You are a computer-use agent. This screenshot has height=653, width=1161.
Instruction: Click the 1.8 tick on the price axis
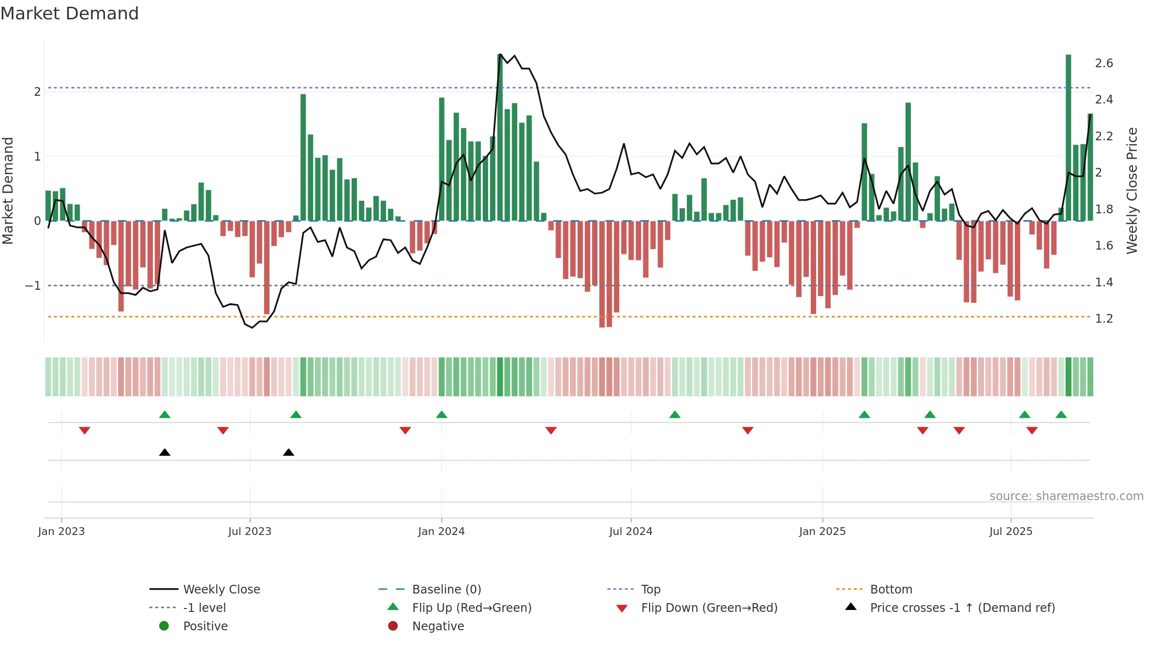[1104, 209]
